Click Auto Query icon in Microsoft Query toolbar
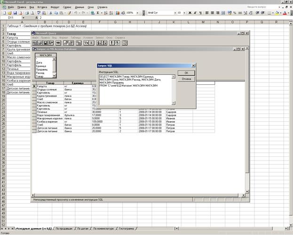This screenshot has width=293, height=235. tap(117, 43)
